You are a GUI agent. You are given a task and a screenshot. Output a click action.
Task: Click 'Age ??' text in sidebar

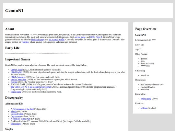138,49
